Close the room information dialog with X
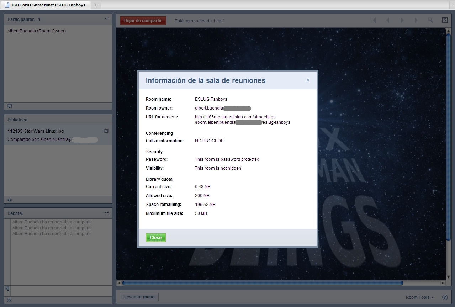 (308, 80)
